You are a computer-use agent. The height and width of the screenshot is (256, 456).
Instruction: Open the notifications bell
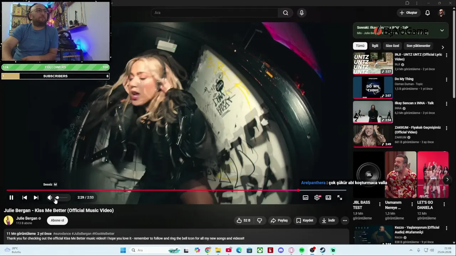[x=427, y=13]
